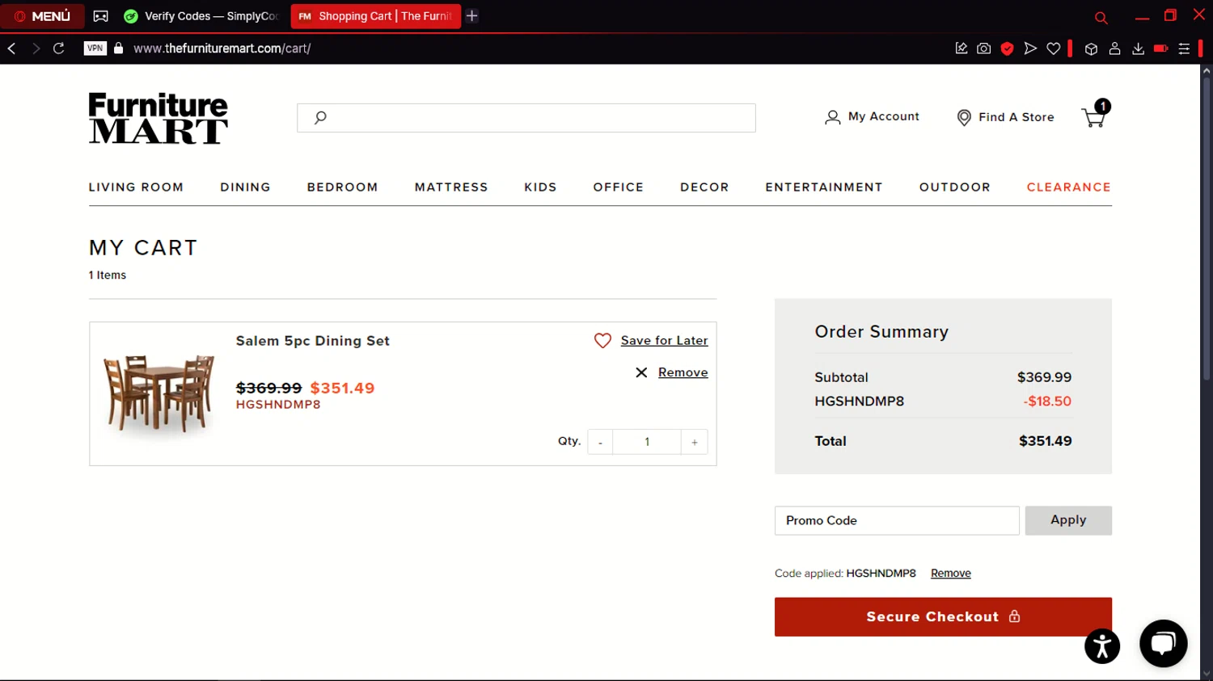Image resolution: width=1213 pixels, height=681 pixels.
Task: Open the Clearance section
Action: coord(1069,187)
